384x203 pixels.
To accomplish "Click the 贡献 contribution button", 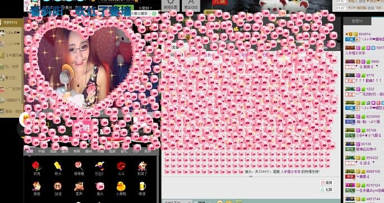I will (326, 183).
